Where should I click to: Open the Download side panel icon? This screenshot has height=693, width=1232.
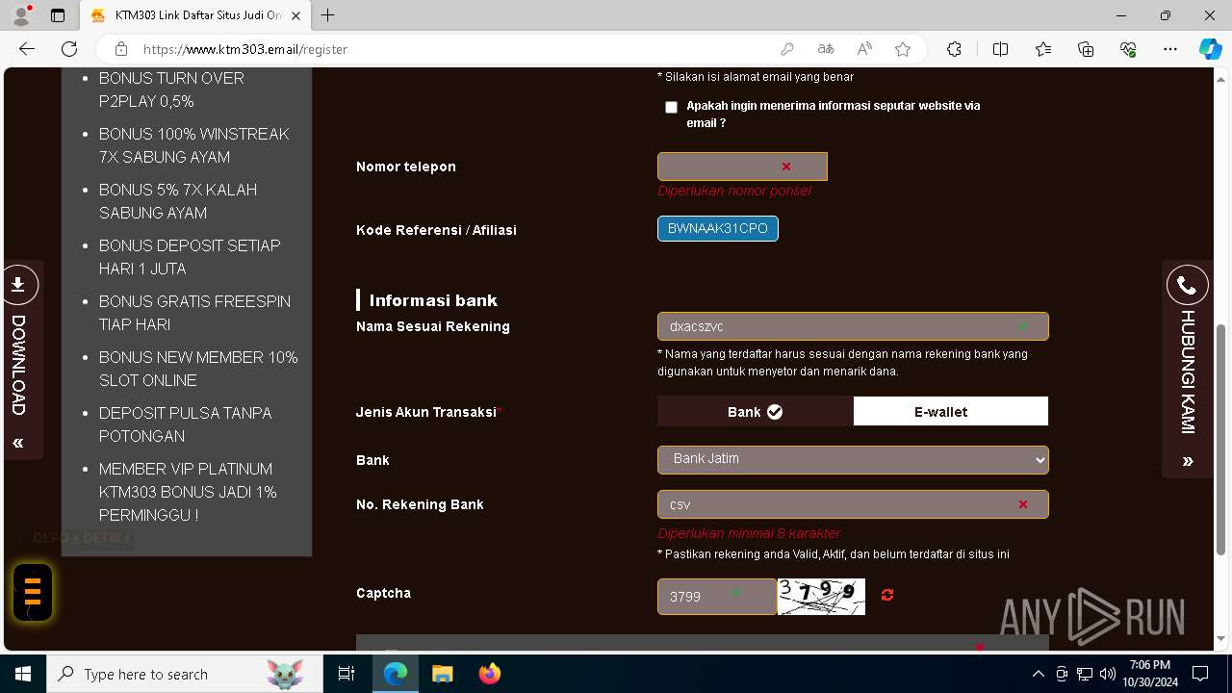point(18,285)
